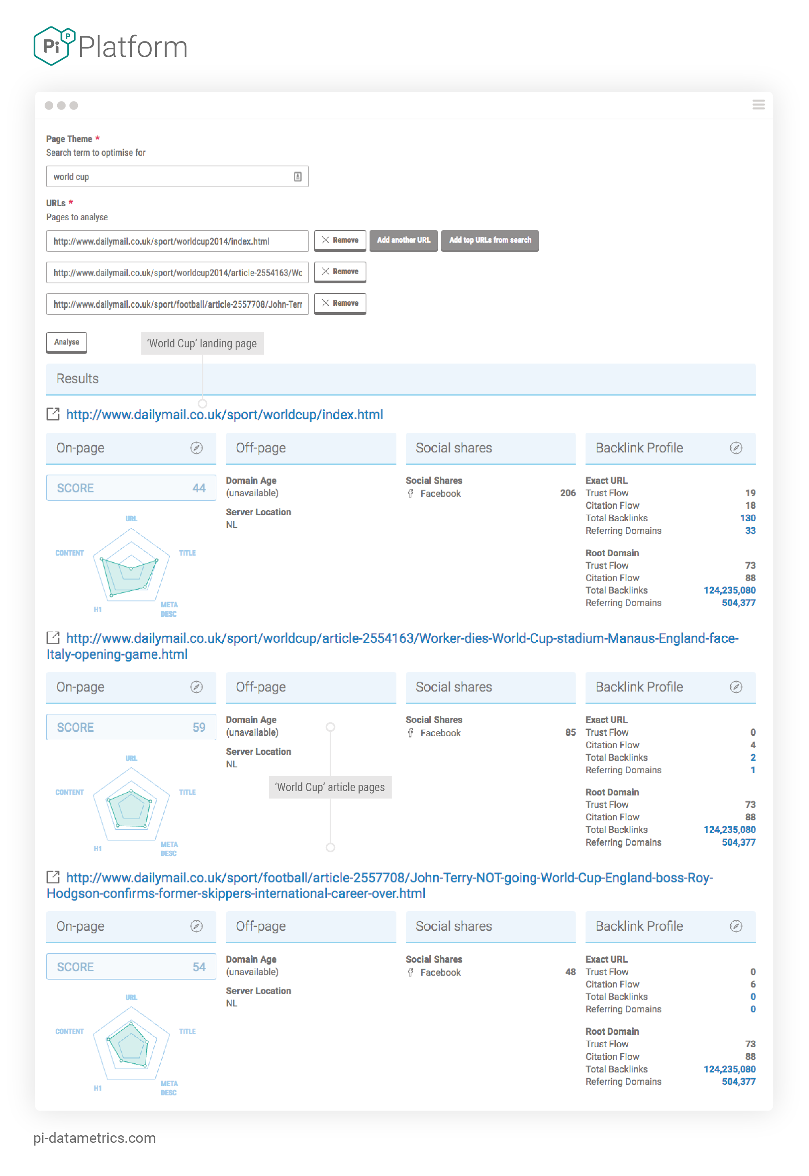
Task: Click compass icon in second Backlink Profile header
Action: (x=736, y=687)
